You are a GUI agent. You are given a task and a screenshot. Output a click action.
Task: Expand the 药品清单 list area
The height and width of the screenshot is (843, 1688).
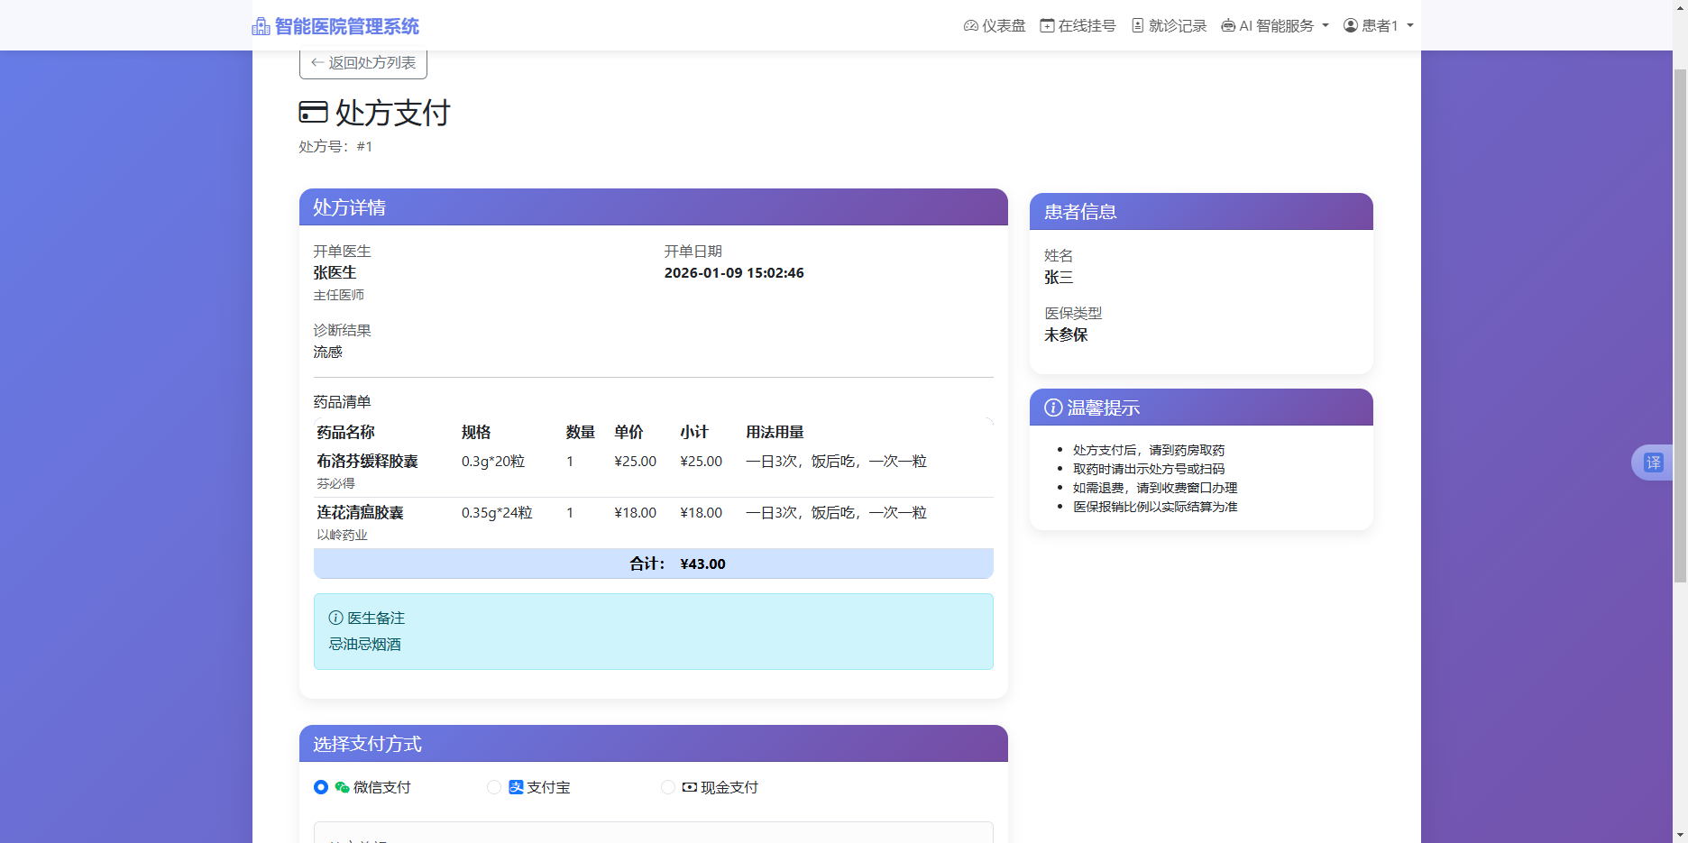point(341,401)
